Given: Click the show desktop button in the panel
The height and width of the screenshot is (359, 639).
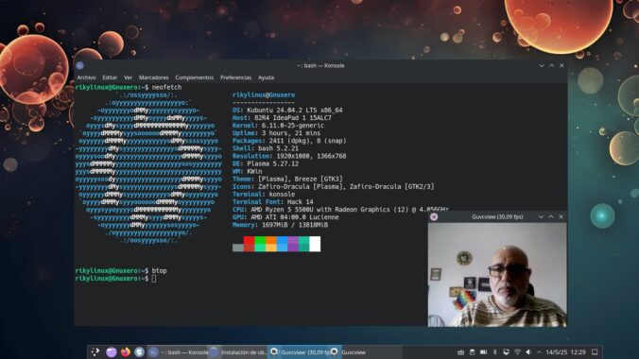Looking at the screenshot, I should 595,352.
